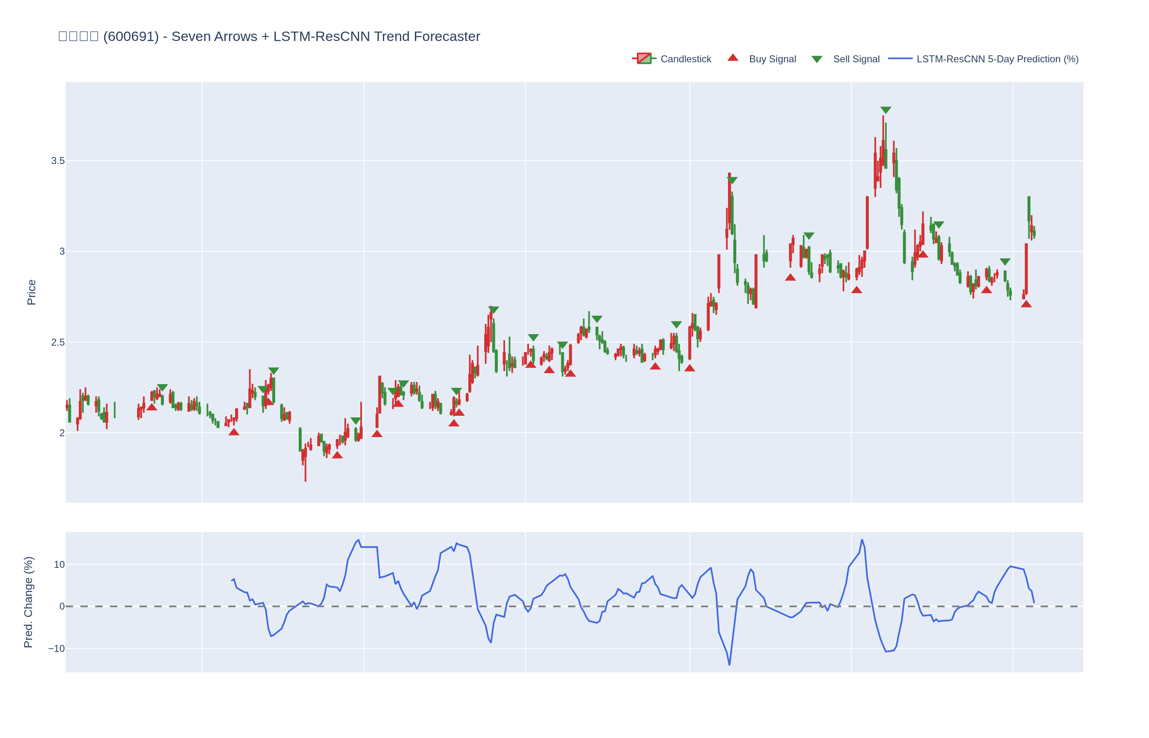Click the 2.5 price axis tick label
Viewport: 1149px width, 738px height.
tap(58, 343)
